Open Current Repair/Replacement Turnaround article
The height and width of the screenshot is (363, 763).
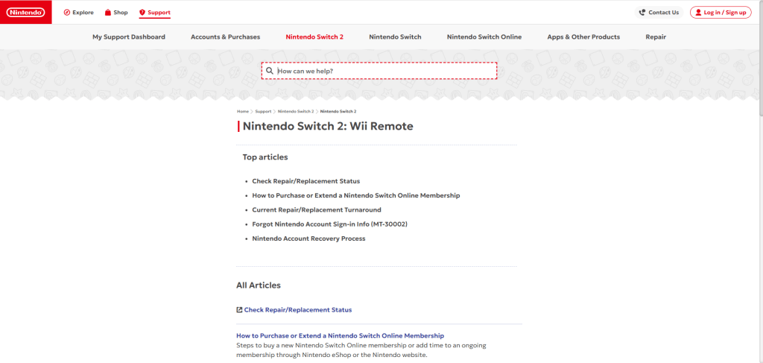[x=316, y=210]
